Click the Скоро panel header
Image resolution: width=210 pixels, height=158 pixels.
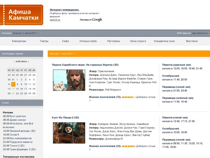pos(22,103)
